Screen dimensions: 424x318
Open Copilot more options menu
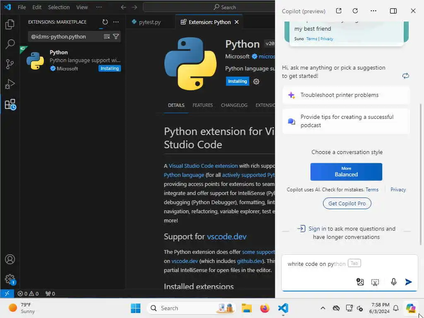373,11
